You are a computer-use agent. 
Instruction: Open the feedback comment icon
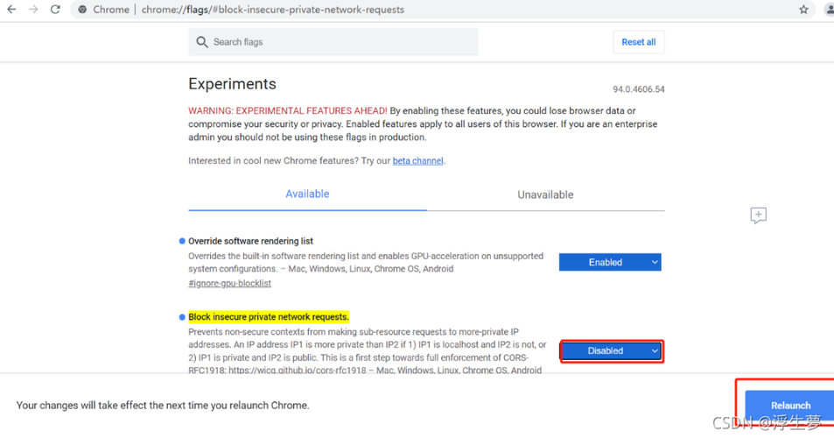click(759, 215)
